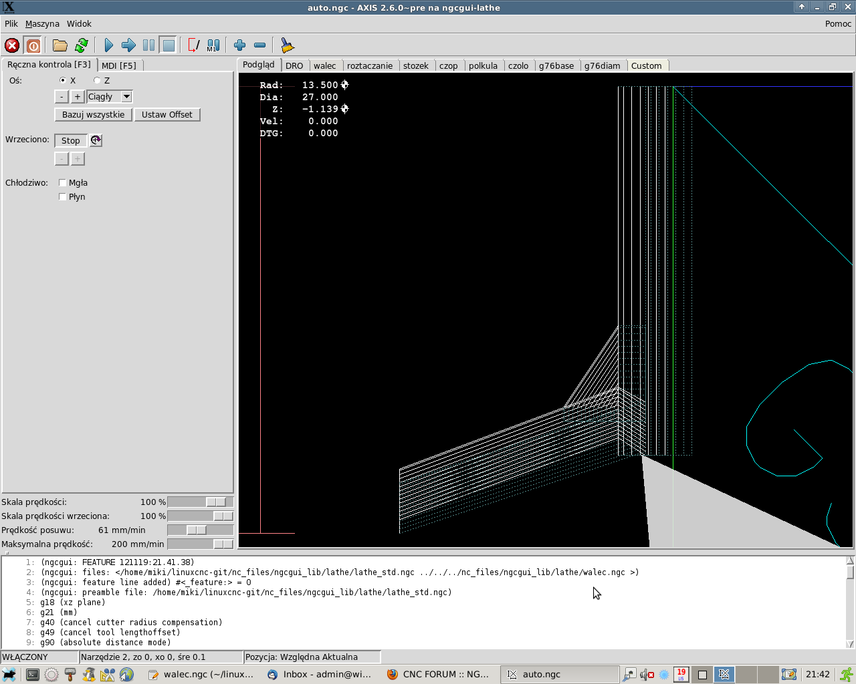856x684 pixels.
Task: Run the program with play icon
Action: pyautogui.click(x=108, y=45)
